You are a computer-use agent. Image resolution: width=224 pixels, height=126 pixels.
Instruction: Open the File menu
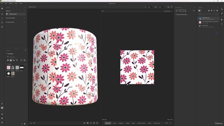point(2,3)
